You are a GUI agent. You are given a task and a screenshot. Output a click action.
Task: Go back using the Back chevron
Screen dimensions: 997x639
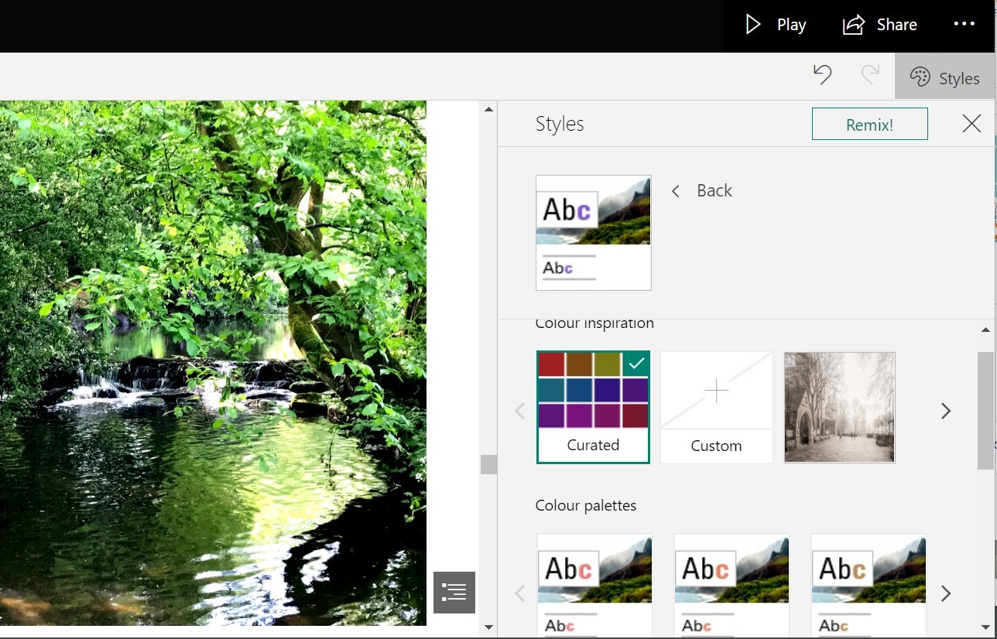coord(701,190)
